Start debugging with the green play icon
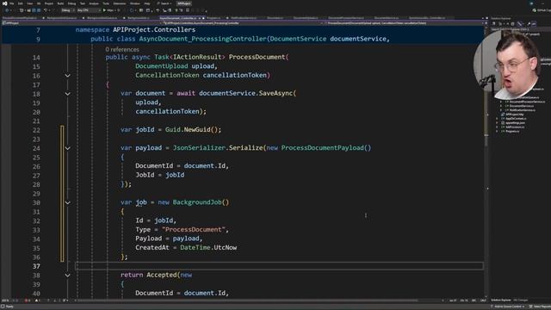Viewport: 551px width, 310px height. pos(104,10)
